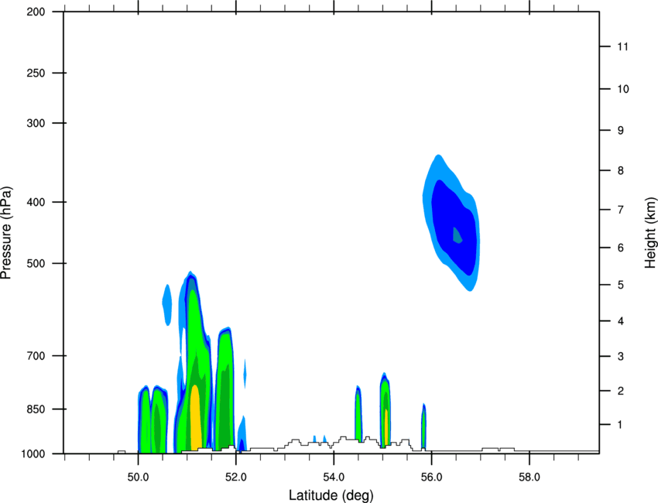Click the tall yellow core near latitude 51
Viewport: 658px width, 503px height.
point(196,417)
